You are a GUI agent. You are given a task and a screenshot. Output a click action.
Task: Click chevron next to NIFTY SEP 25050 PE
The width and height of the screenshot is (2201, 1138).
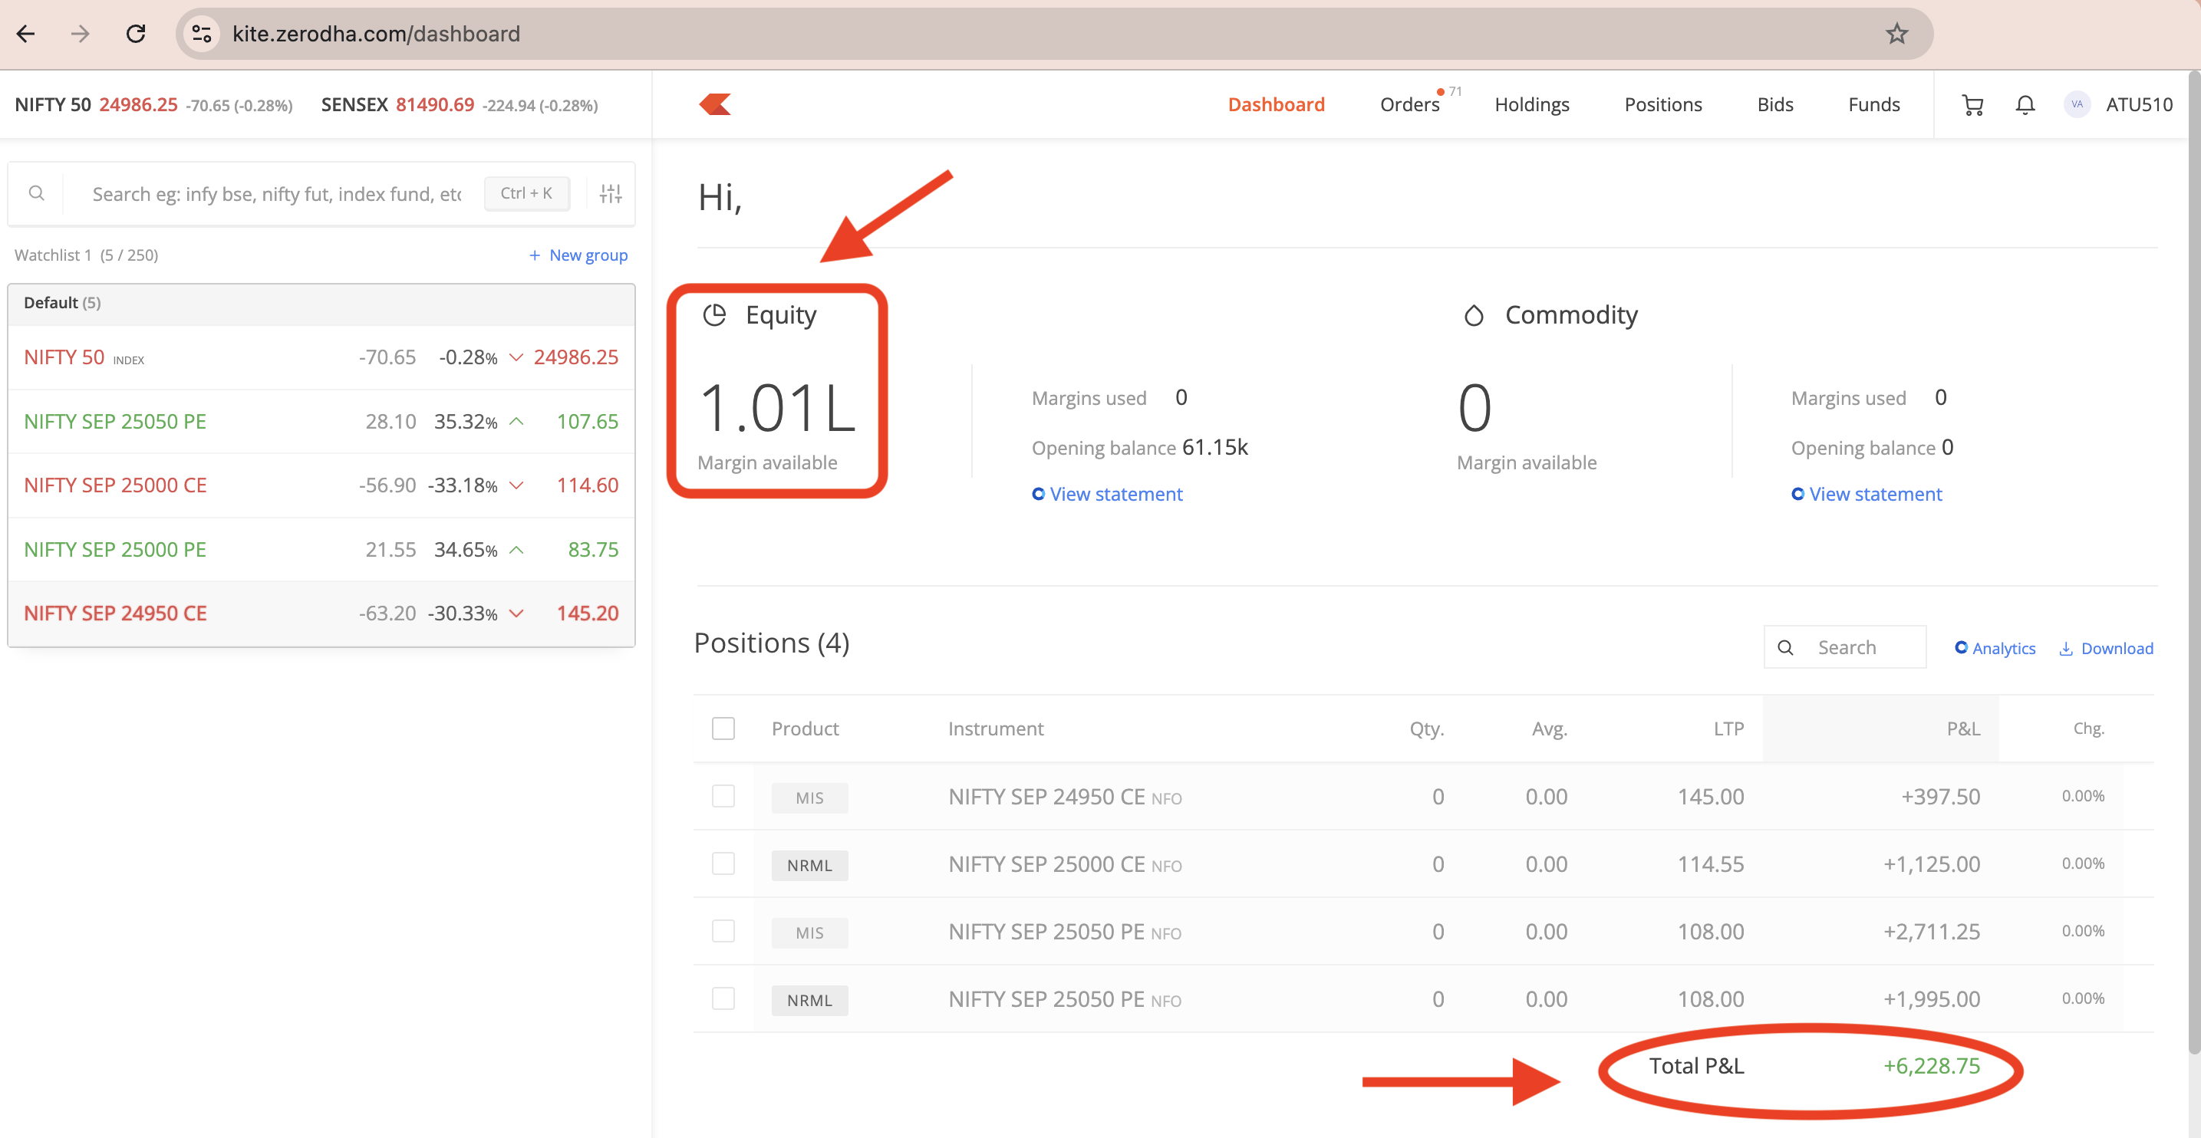[x=516, y=421]
